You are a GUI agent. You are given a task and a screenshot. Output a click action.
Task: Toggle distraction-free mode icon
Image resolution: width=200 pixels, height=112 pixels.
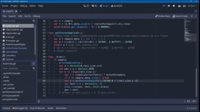click(196, 11)
